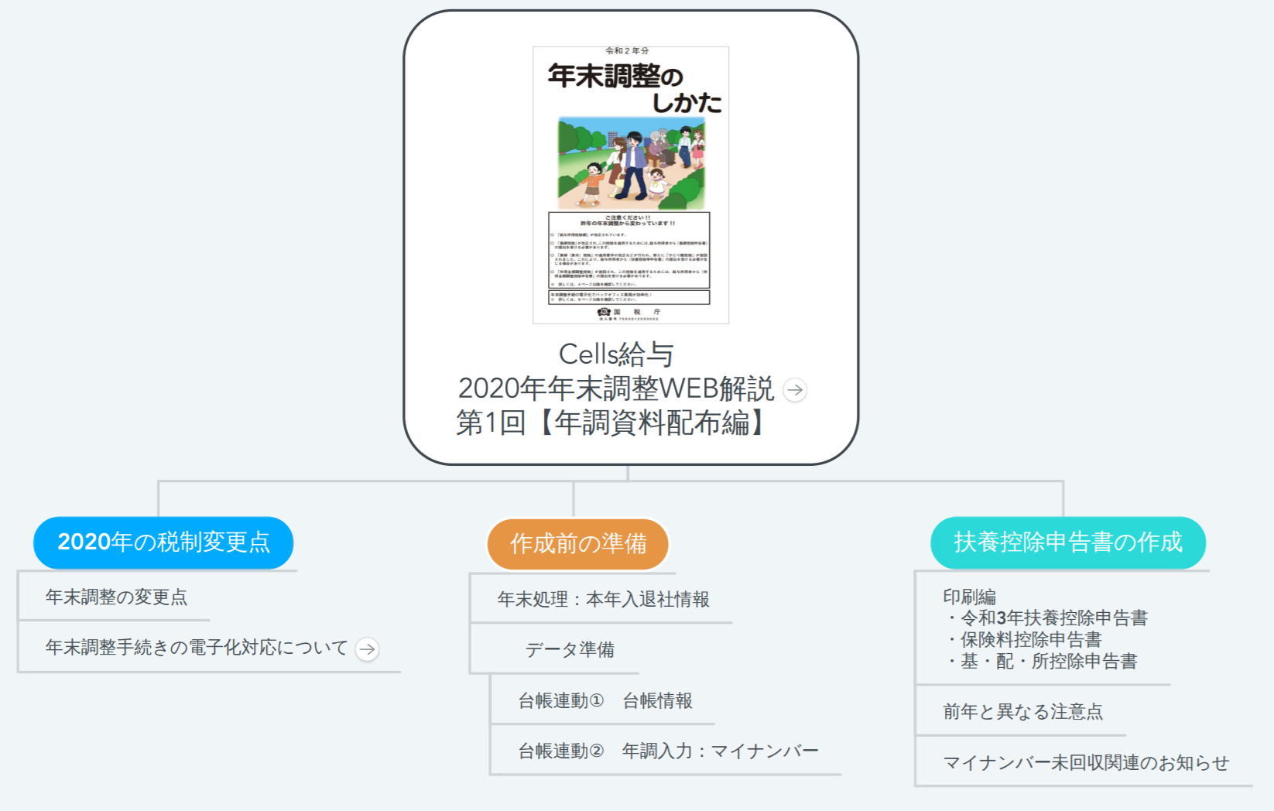
Task: Select the 台帳連動② 年調入力：マイナンバー subtopic
Action: (x=668, y=751)
